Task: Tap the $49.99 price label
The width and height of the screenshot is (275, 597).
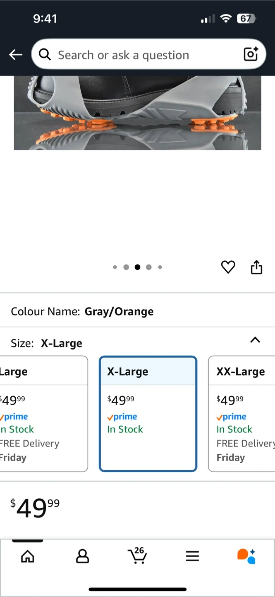Action: 35,508
